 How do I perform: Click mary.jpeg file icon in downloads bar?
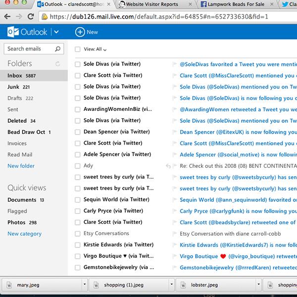coord(9,285)
